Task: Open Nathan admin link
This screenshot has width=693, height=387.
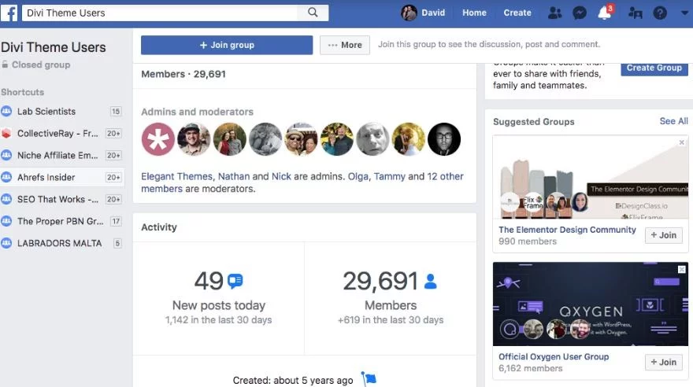Action: click(x=234, y=176)
